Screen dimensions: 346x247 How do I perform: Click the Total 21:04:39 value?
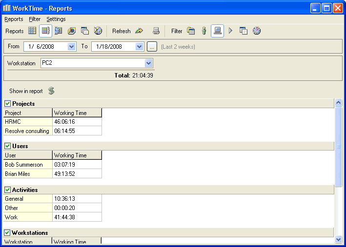point(142,76)
